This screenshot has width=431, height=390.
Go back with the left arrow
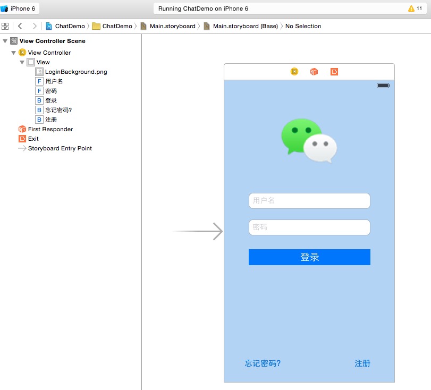click(20, 26)
